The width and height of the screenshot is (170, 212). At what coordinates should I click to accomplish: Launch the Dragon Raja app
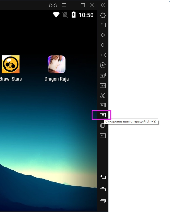57,64
